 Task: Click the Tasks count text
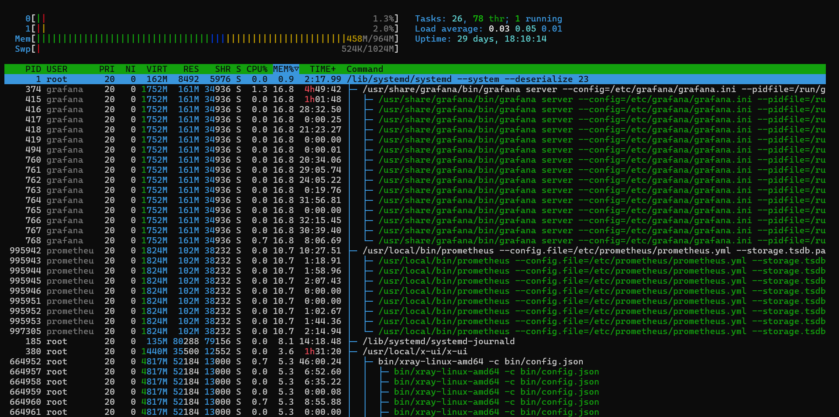pos(488,19)
